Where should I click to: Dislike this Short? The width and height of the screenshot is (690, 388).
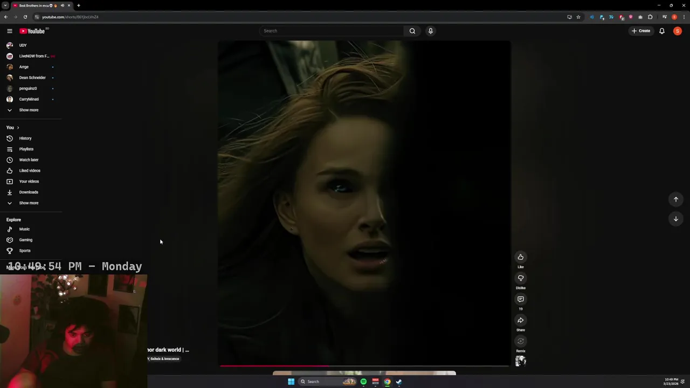tap(521, 278)
